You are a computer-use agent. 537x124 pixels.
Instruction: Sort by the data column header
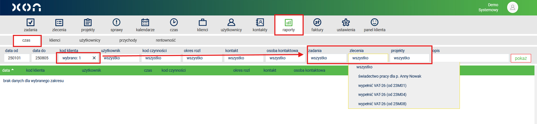click(6, 70)
